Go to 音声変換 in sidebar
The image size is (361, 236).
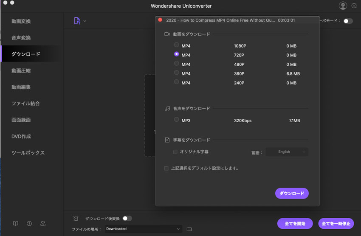(21, 37)
